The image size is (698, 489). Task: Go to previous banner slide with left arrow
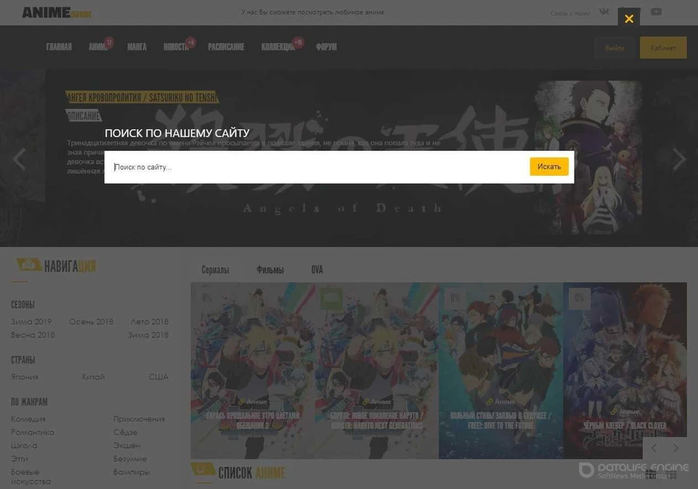[19, 159]
